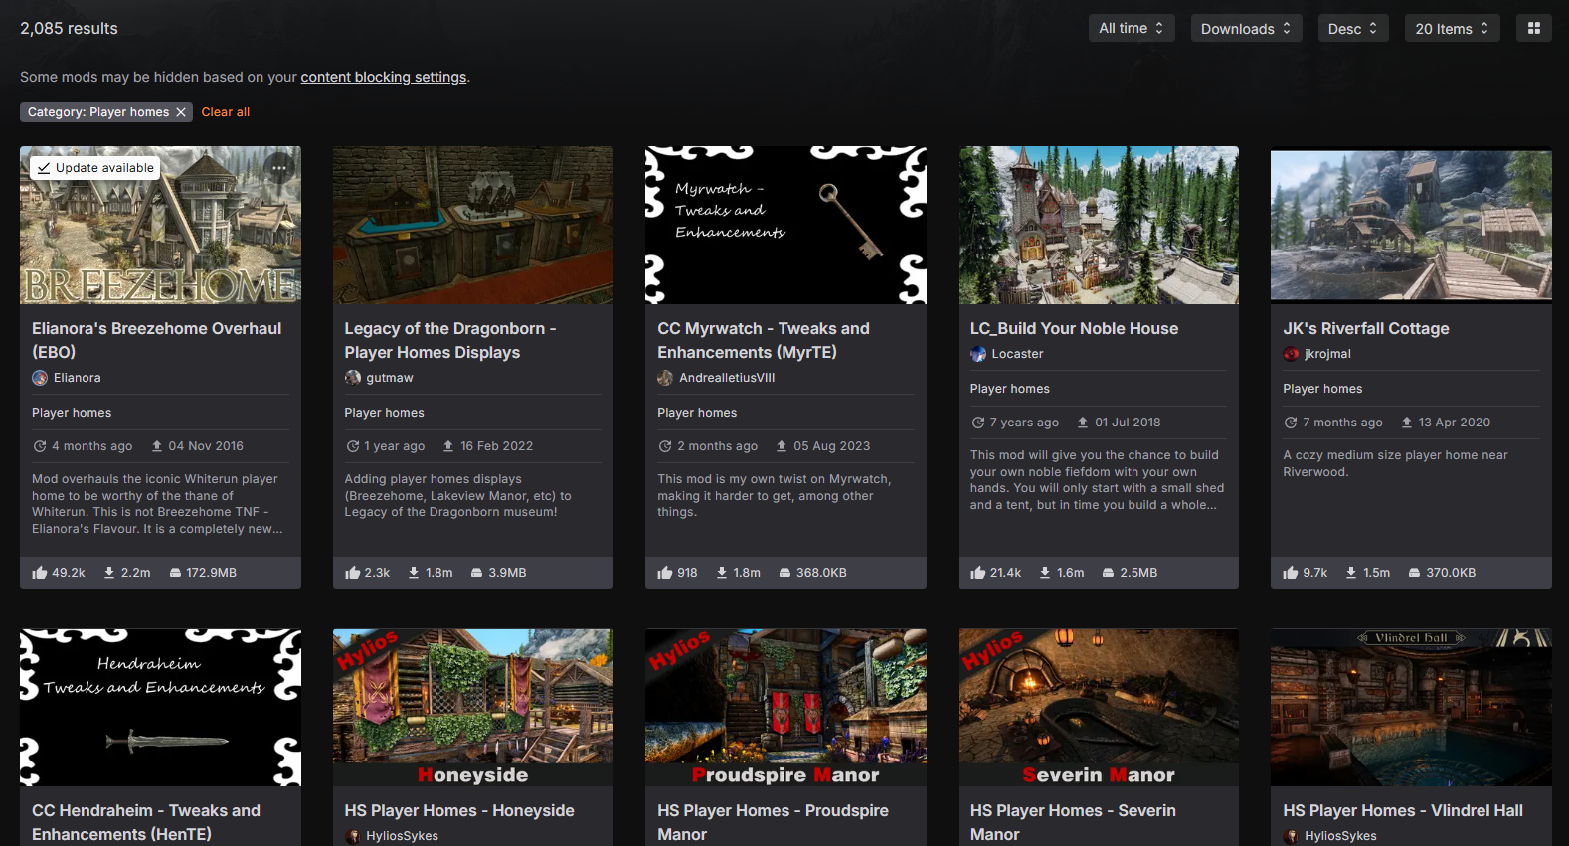
Task: Click the Honeyside thumbnail image
Action: point(473,708)
